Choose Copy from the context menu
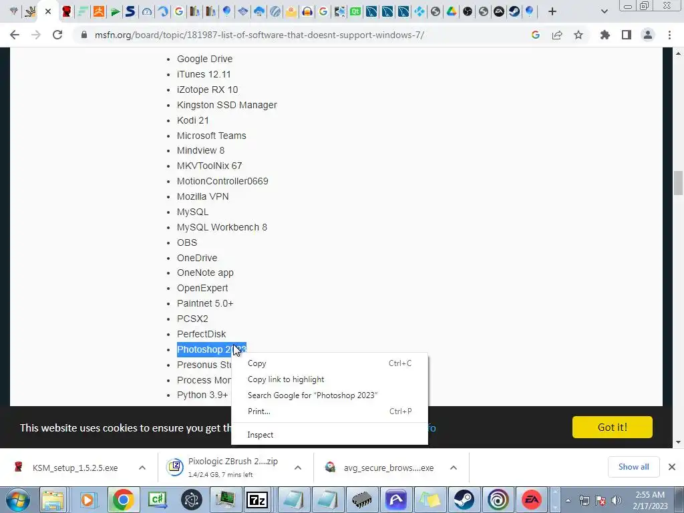 coord(329,363)
